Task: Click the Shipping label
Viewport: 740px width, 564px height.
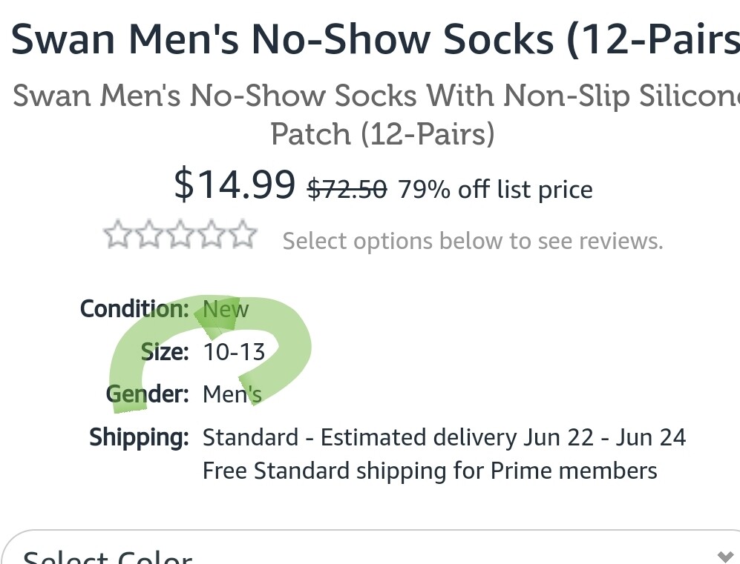Action: click(140, 437)
